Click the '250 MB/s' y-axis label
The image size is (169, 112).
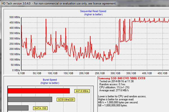[15, 44]
